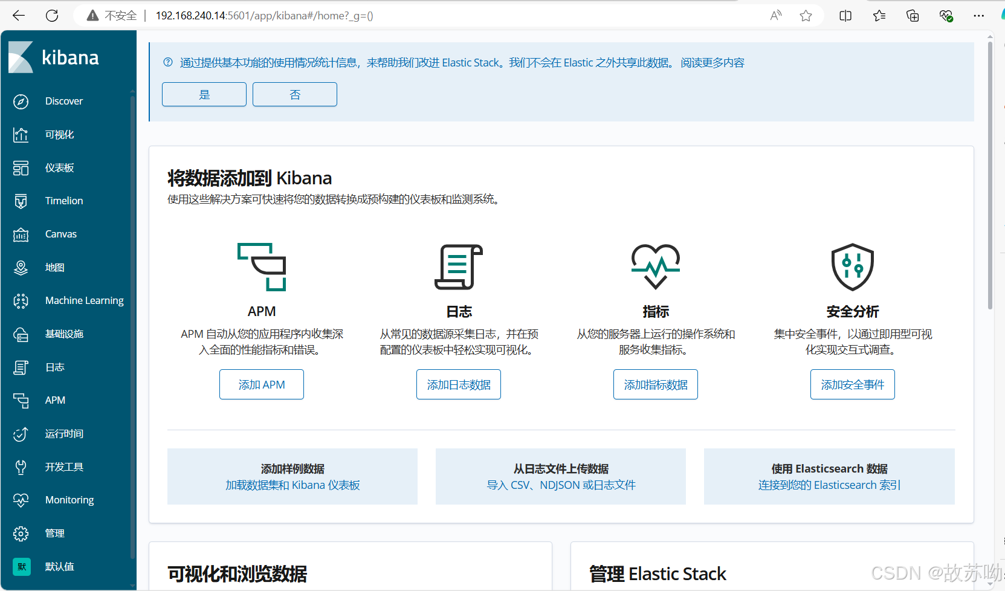Open the 可视化 chart icon

point(21,135)
